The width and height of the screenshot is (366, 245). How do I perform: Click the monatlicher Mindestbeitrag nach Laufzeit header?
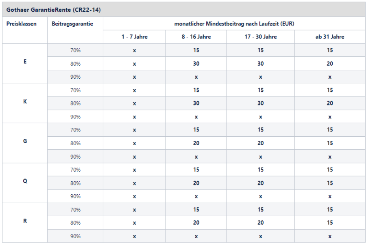coord(234,24)
